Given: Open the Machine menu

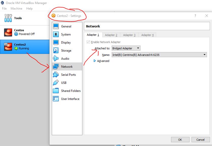Looking at the screenshot, I should pos(16,8).
